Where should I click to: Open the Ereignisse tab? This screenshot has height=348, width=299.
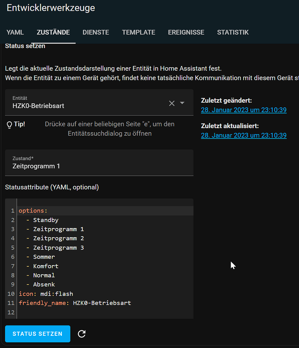186,33
